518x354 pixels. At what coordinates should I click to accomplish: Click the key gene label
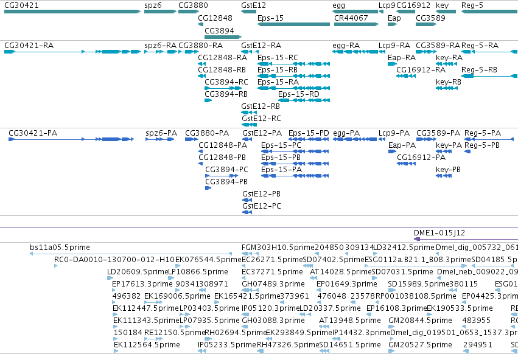pyautogui.click(x=442, y=5)
